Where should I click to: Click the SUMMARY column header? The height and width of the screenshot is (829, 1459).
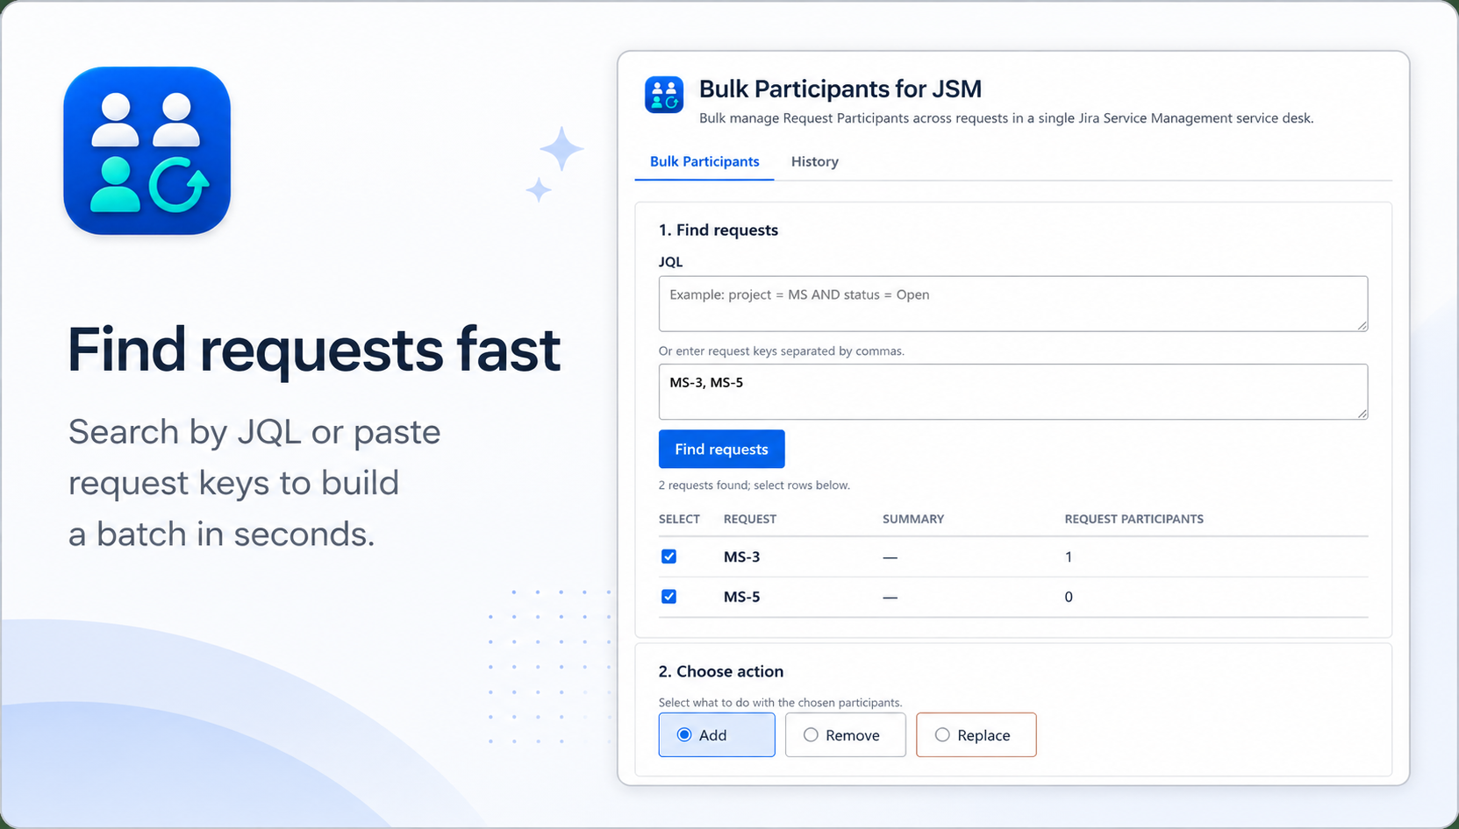913,519
